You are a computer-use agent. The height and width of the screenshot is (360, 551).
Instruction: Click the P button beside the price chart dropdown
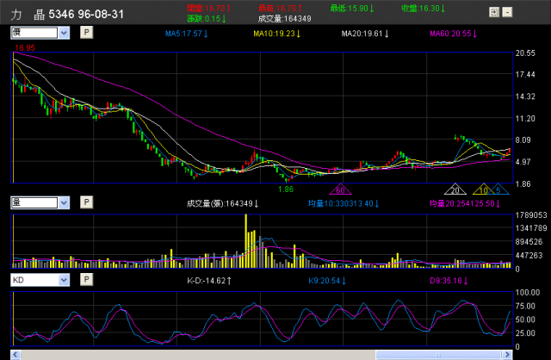click(x=86, y=33)
